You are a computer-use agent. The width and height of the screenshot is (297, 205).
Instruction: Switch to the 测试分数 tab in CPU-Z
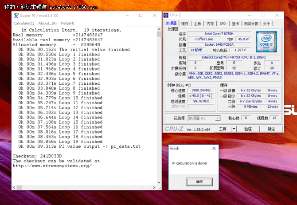[x=251, y=24]
